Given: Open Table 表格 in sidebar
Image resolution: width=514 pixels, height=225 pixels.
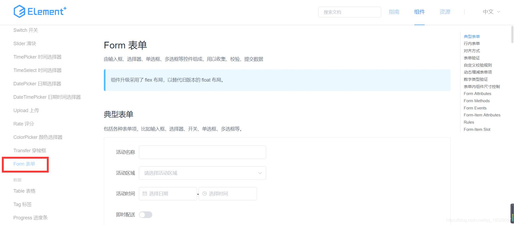Looking at the screenshot, I should click(24, 191).
